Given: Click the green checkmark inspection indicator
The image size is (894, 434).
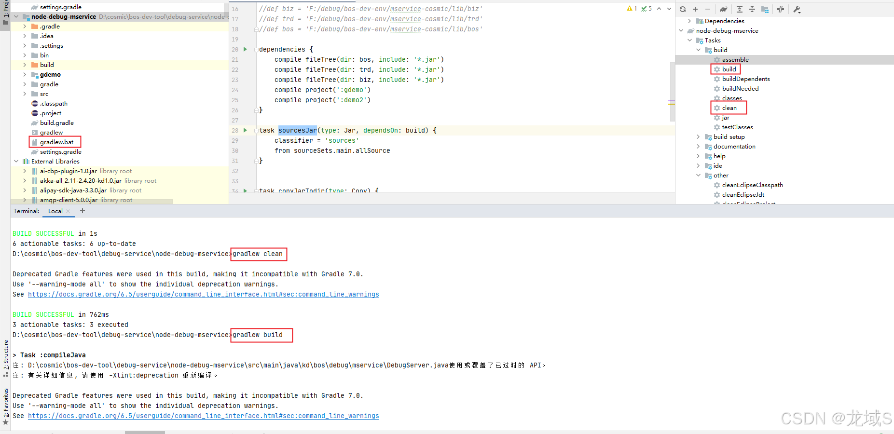Looking at the screenshot, I should [x=644, y=8].
